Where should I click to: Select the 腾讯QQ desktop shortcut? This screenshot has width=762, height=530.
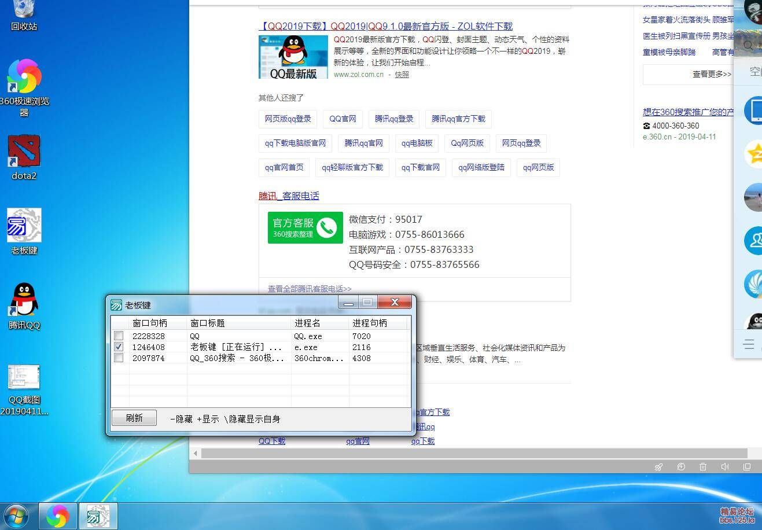pos(24,306)
